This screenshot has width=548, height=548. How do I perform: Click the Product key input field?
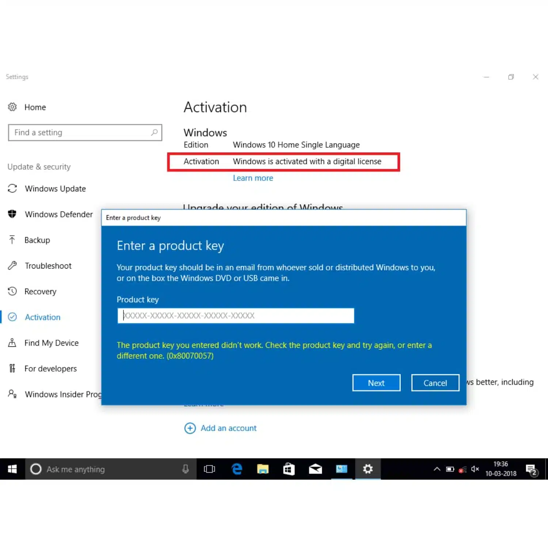click(x=236, y=316)
